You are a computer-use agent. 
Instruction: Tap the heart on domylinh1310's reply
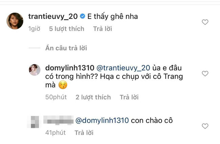205,74
